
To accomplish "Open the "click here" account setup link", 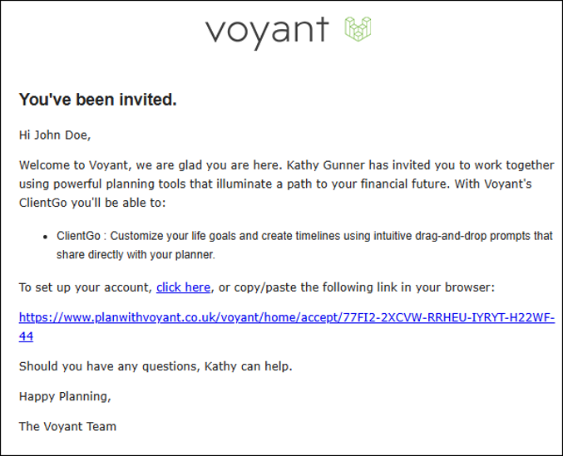I will (x=184, y=287).
